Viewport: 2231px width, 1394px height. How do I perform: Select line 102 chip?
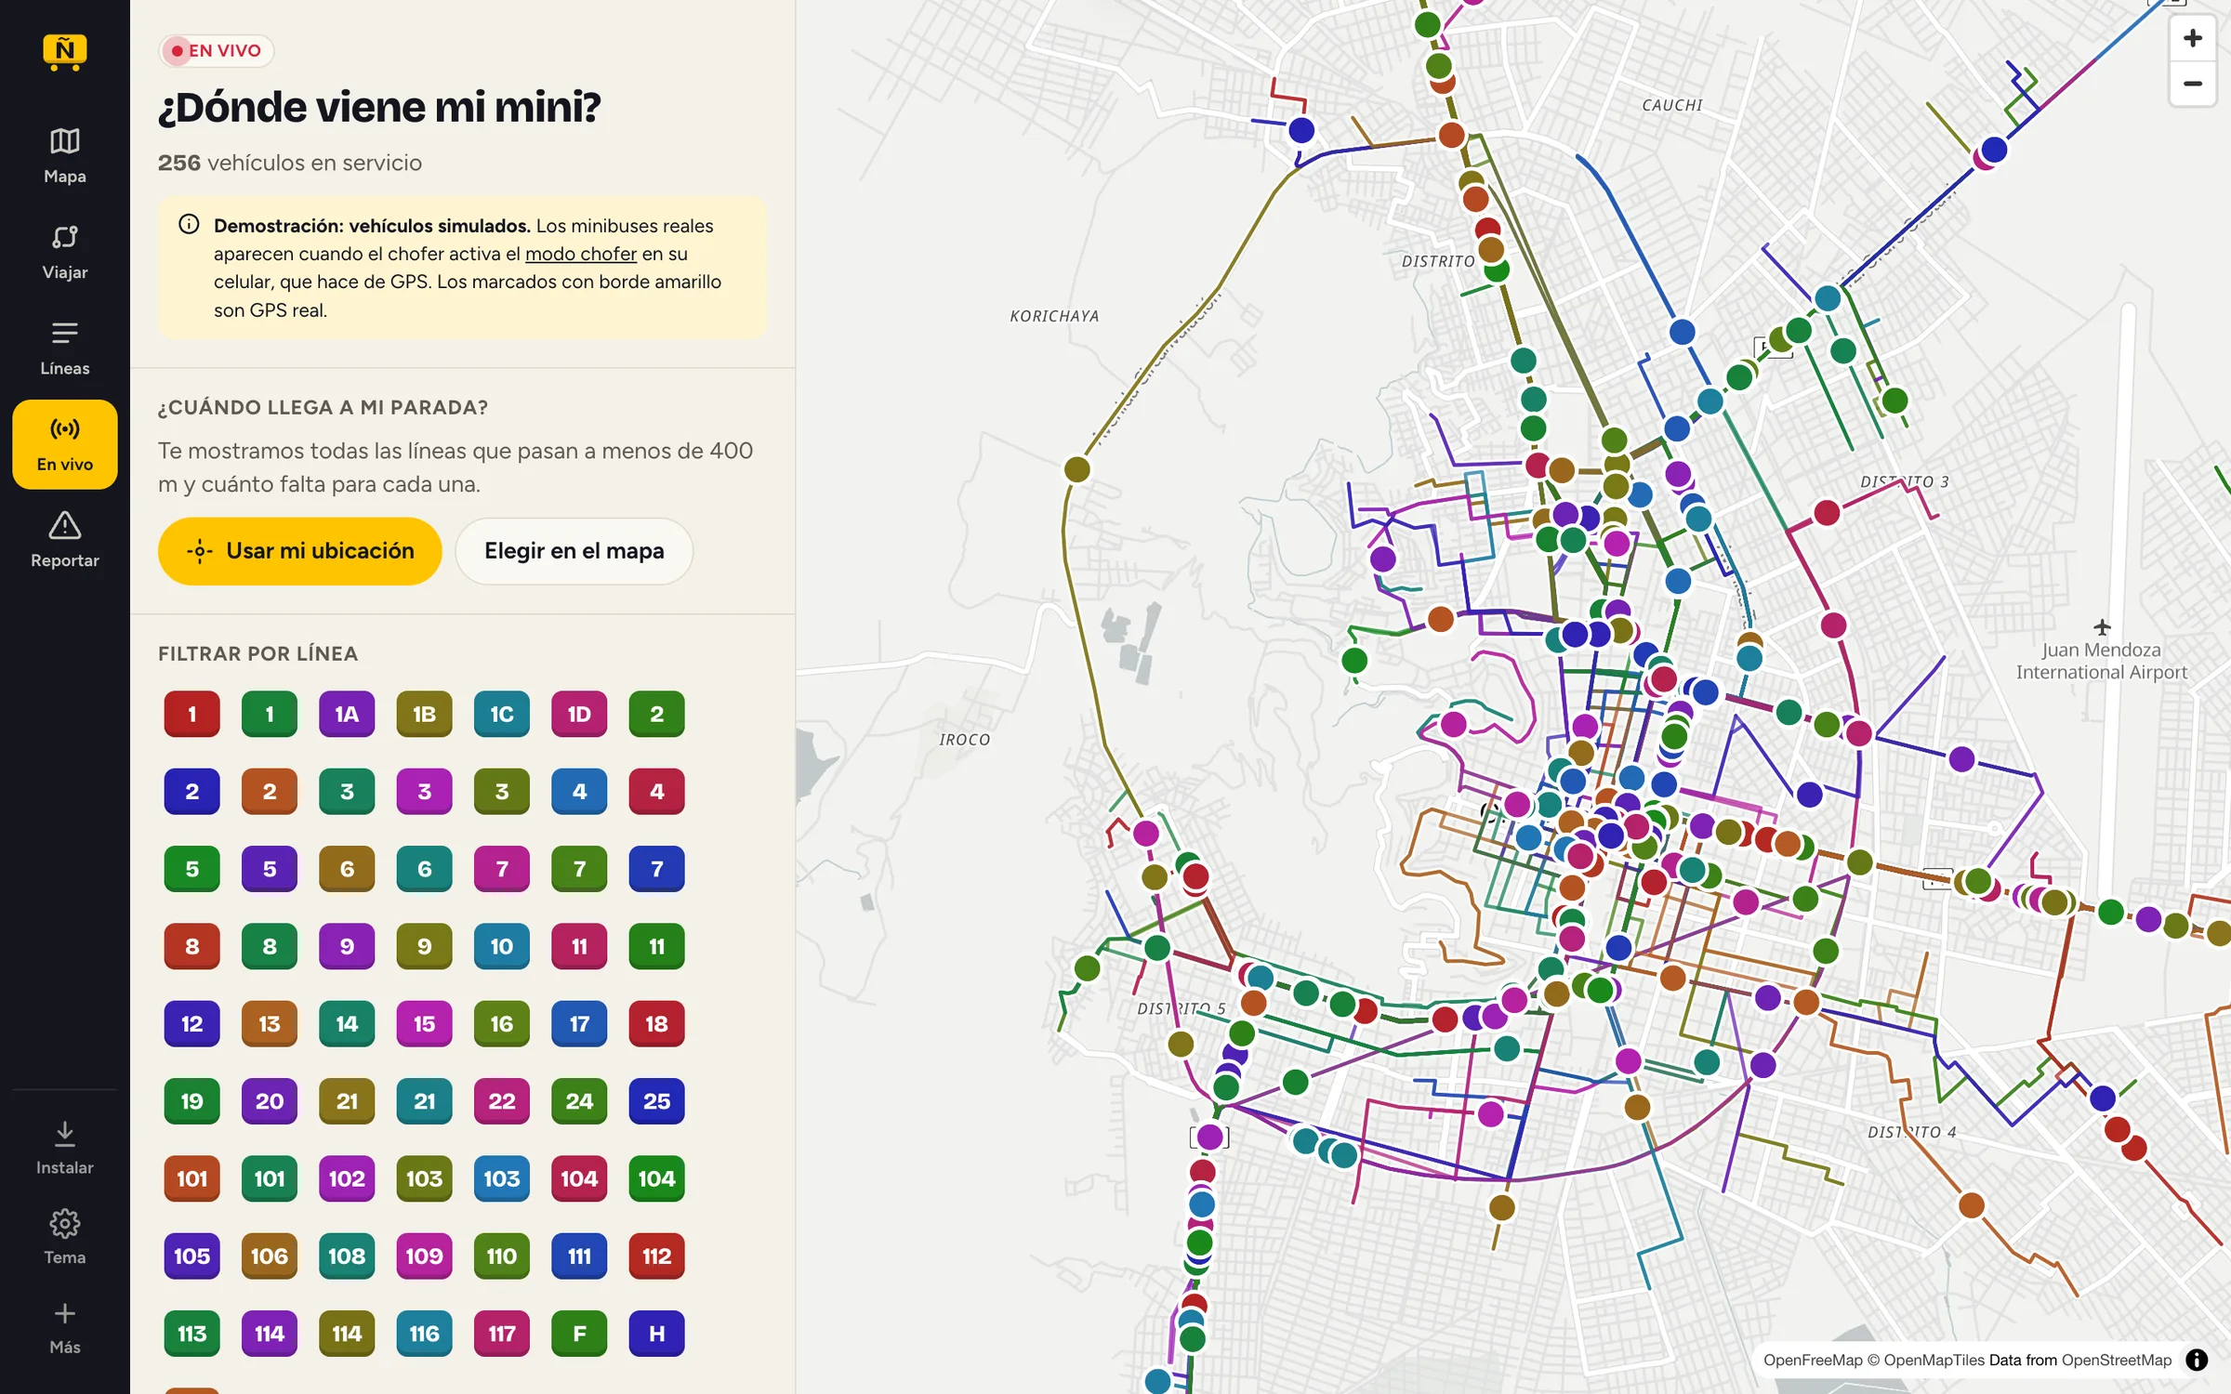coord(347,1178)
